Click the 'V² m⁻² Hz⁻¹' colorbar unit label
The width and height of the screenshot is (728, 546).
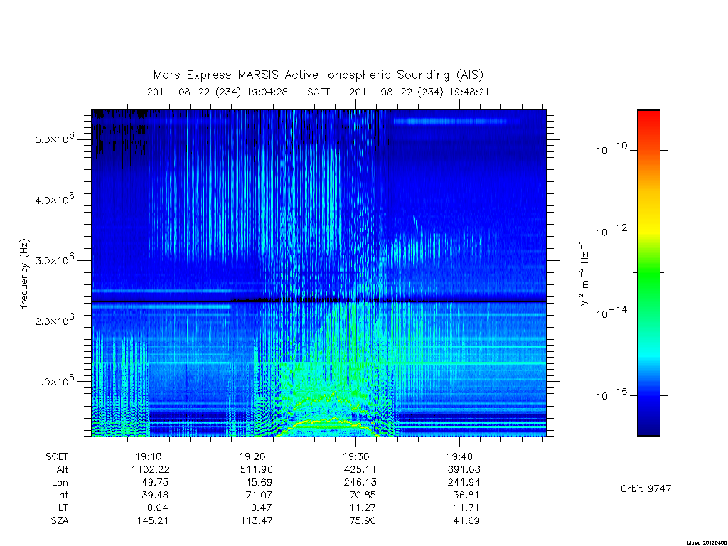pyautogui.click(x=584, y=274)
